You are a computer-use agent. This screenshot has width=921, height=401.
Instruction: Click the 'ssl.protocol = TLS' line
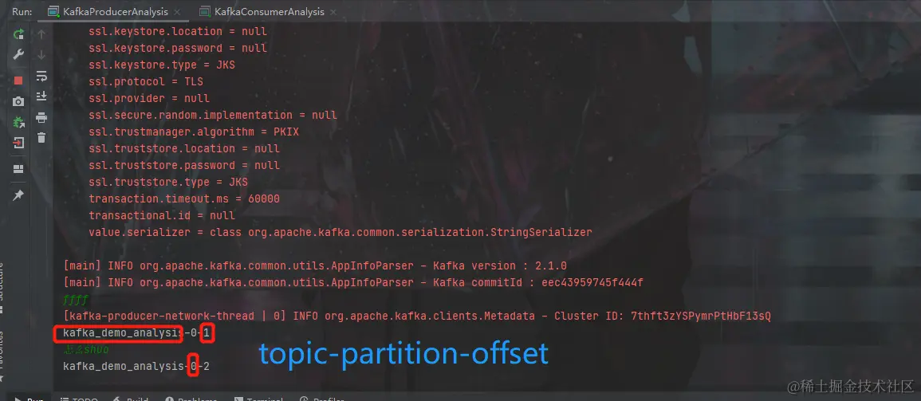(x=146, y=81)
